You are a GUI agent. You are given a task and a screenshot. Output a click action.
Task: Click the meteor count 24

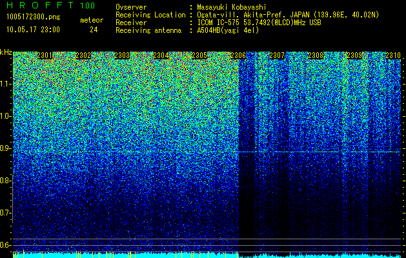click(94, 30)
